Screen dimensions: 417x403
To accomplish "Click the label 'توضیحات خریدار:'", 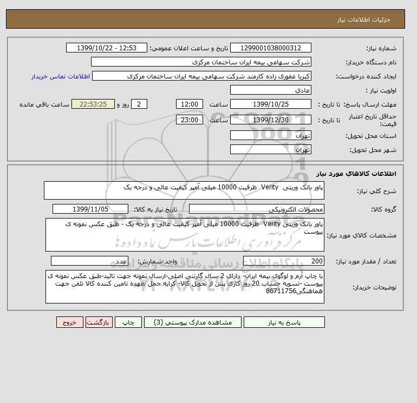I will point(374,287).
